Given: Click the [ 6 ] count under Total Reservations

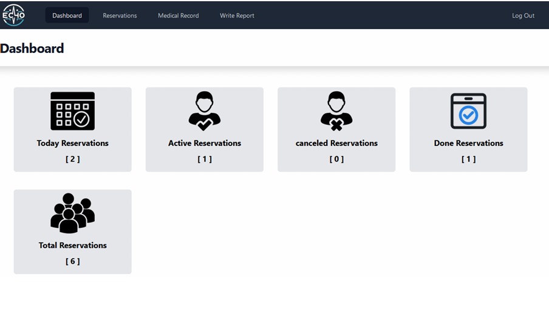Looking at the screenshot, I should pos(72,261).
